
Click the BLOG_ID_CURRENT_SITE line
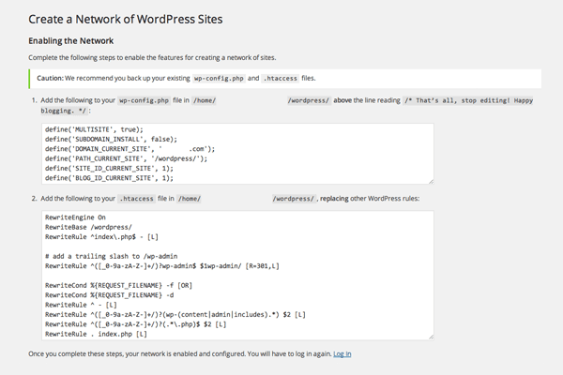coord(109,176)
